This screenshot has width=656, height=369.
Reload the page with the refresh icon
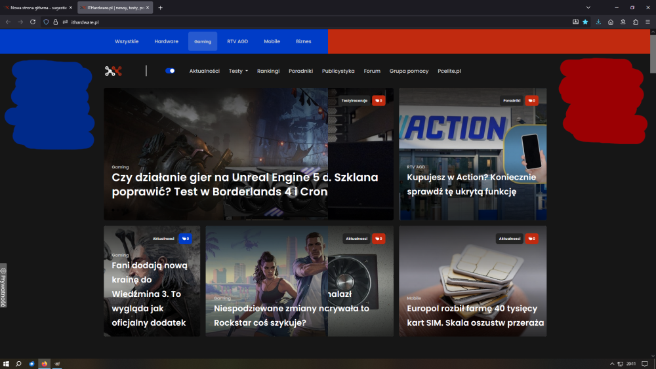point(33,22)
